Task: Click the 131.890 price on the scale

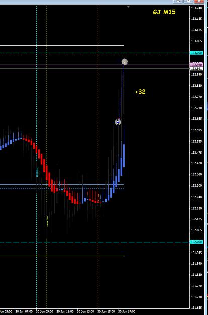Action: pyautogui.click(x=196, y=264)
